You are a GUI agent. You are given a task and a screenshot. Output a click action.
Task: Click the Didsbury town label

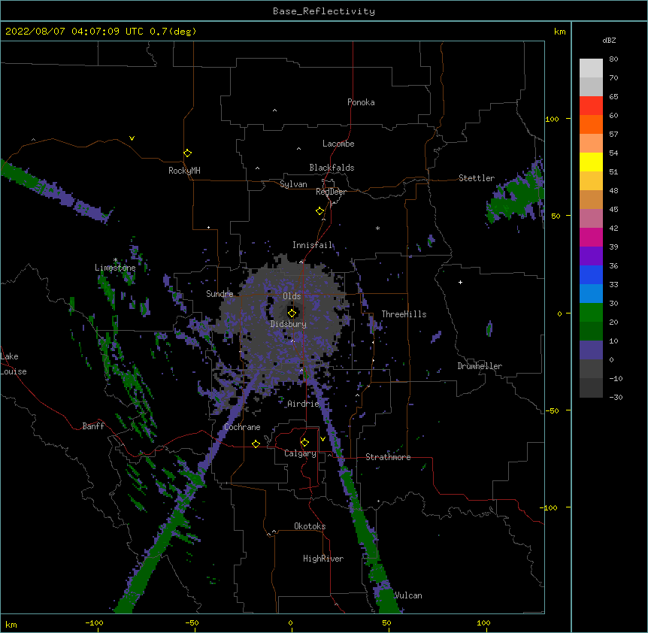click(x=289, y=324)
